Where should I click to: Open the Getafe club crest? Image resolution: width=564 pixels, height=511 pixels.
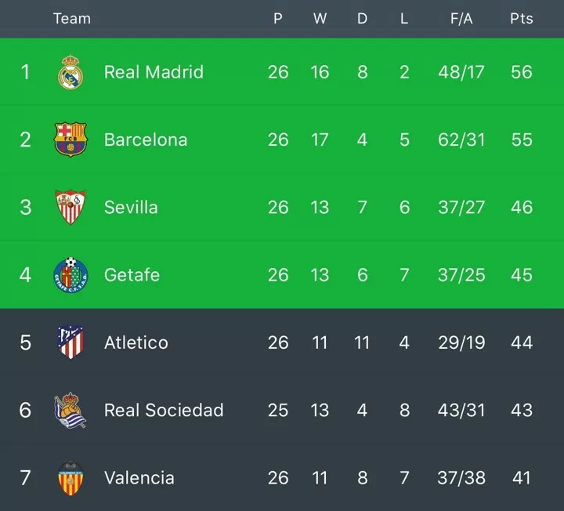click(x=70, y=274)
